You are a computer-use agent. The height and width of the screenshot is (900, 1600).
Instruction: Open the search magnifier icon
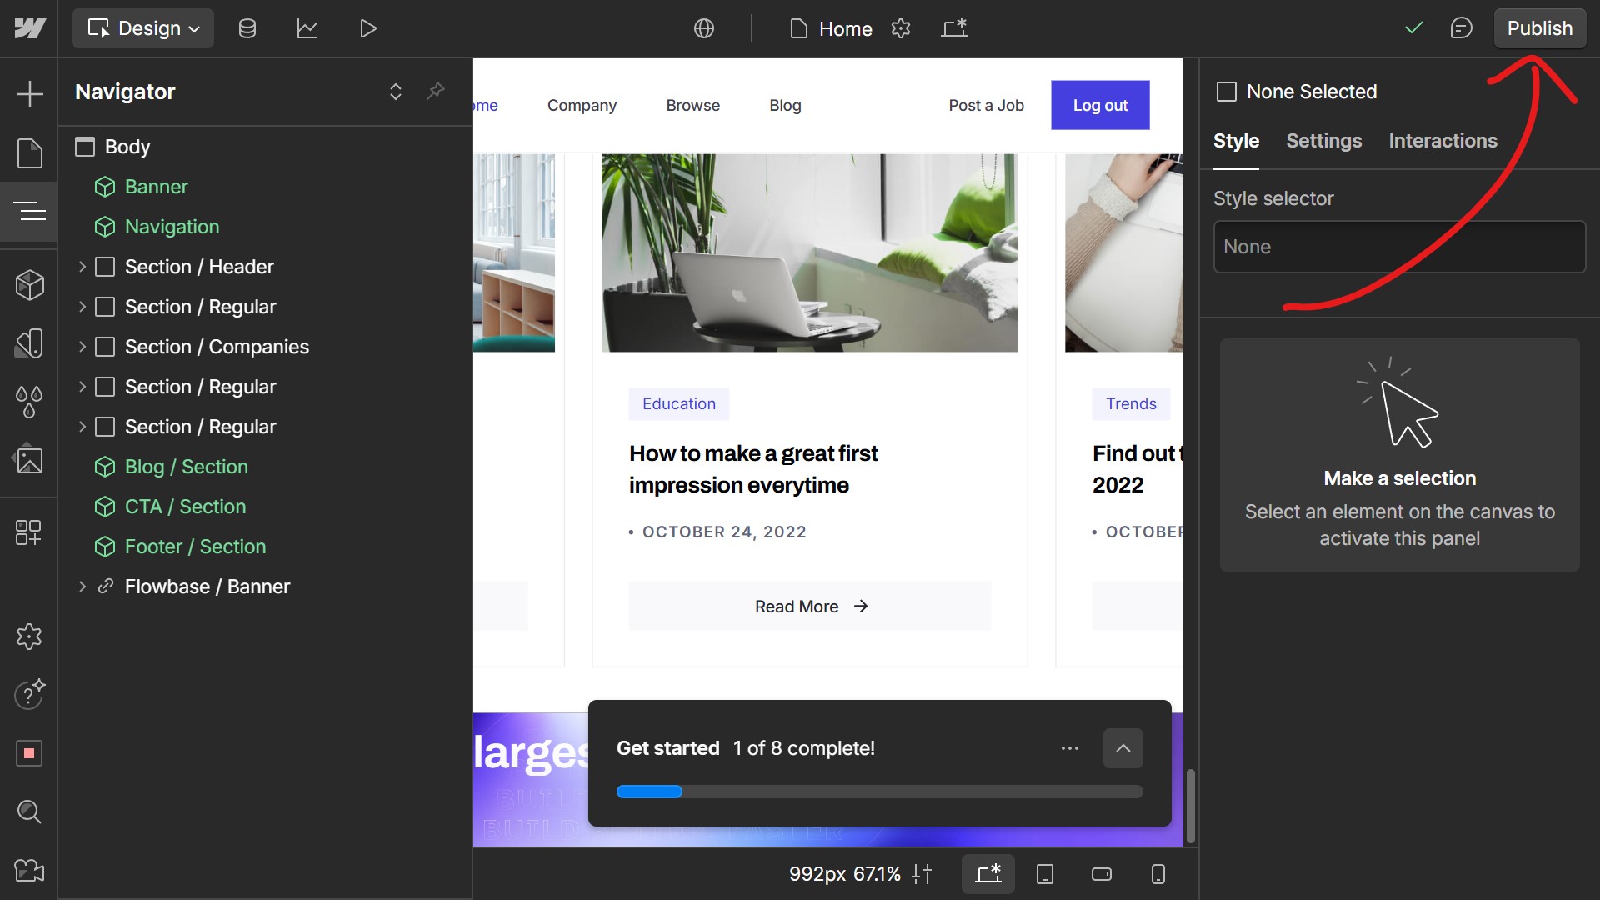29,812
